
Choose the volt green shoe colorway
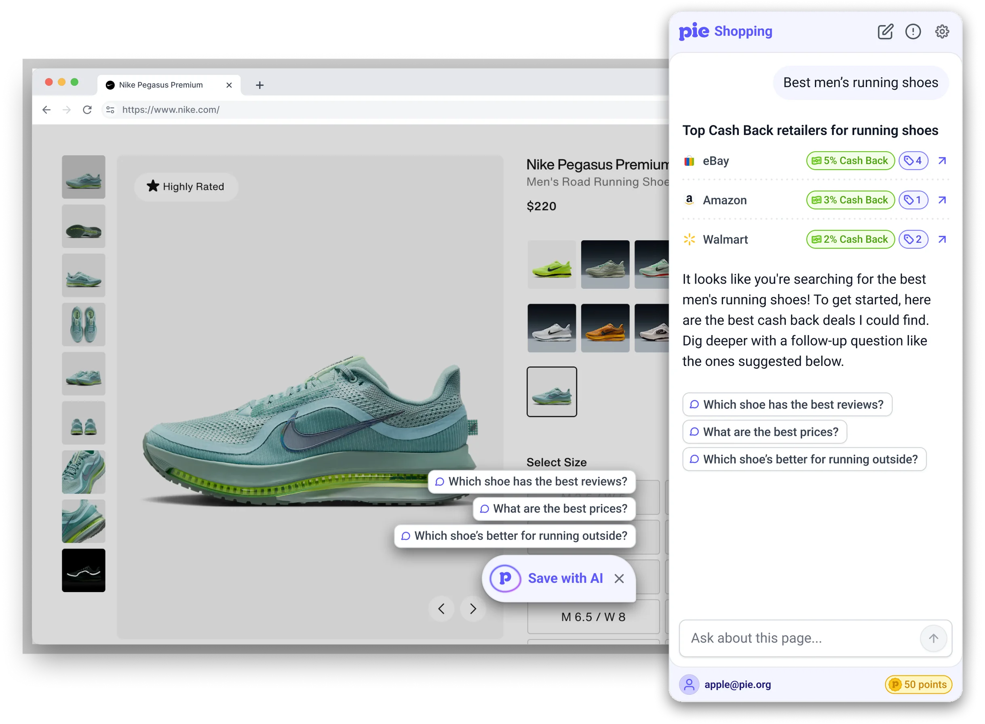551,265
